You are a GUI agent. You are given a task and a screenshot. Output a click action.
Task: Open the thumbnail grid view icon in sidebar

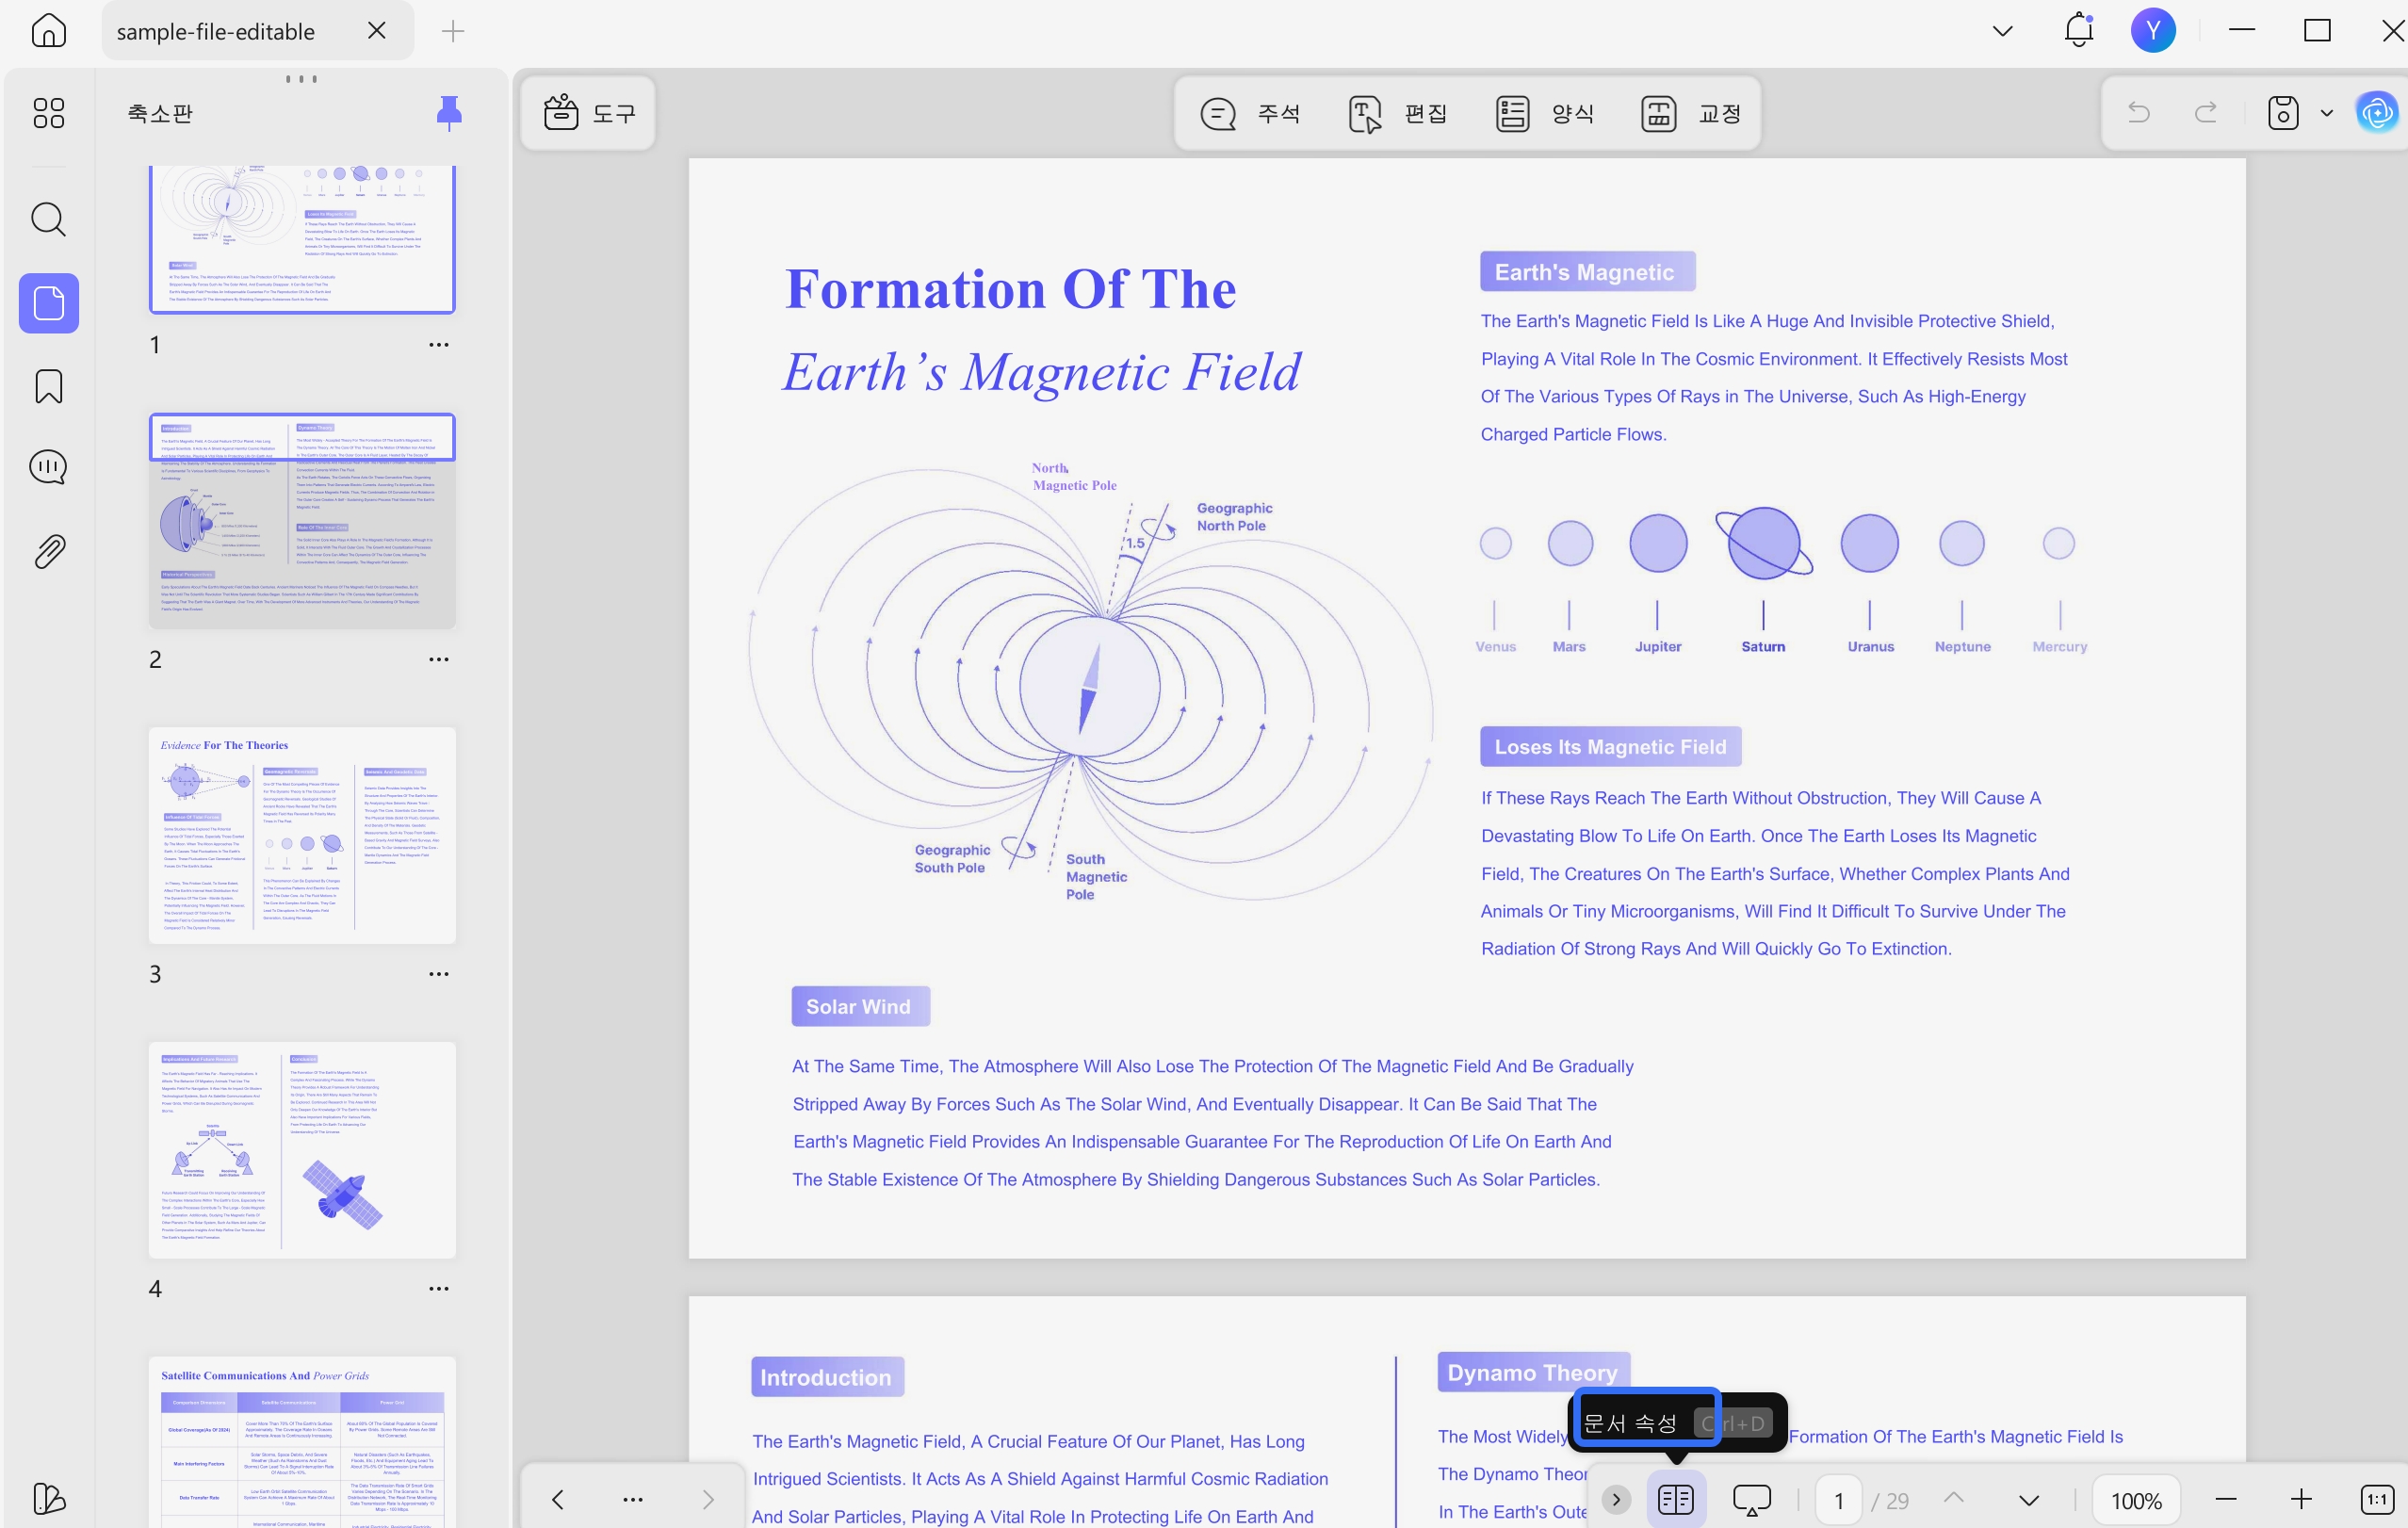[48, 112]
